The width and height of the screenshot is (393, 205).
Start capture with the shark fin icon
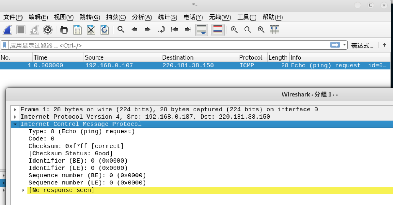coord(8,30)
